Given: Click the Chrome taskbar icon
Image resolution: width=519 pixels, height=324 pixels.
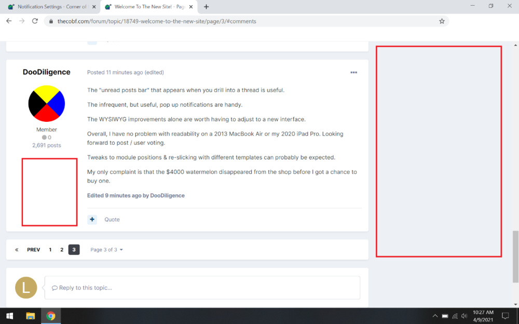Looking at the screenshot, I should pyautogui.click(x=51, y=316).
